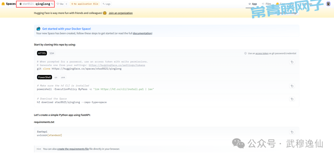Copy the powershell install command
The image size is (334, 157).
click(292, 86)
